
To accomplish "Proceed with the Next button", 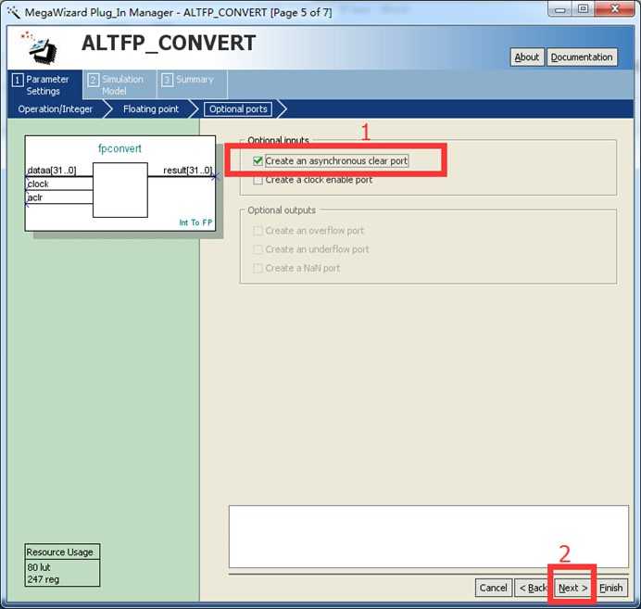I will [x=572, y=588].
